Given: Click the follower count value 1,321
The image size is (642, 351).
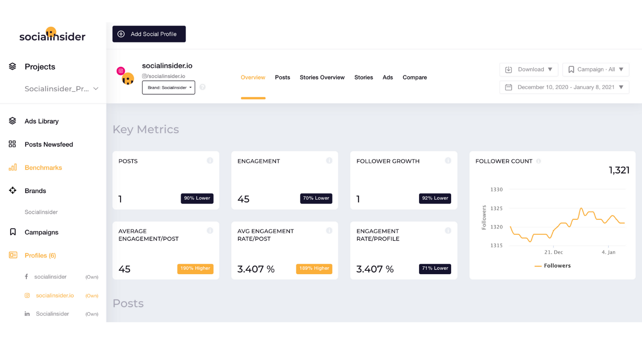Looking at the screenshot, I should [x=619, y=170].
